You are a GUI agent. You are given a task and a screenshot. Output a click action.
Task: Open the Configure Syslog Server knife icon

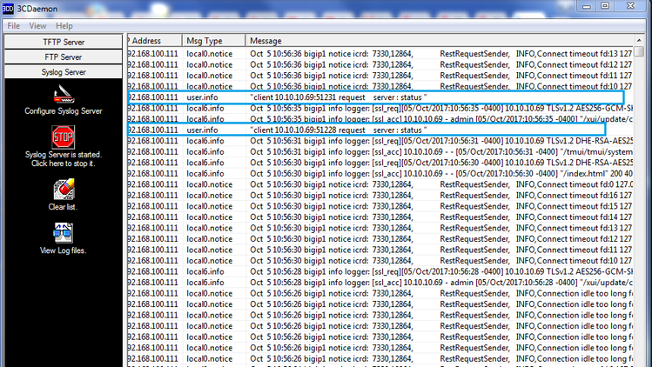coord(64,94)
